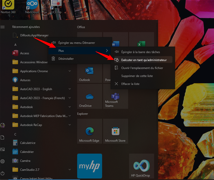Select Désinstaller in the context menu

(x=66, y=59)
